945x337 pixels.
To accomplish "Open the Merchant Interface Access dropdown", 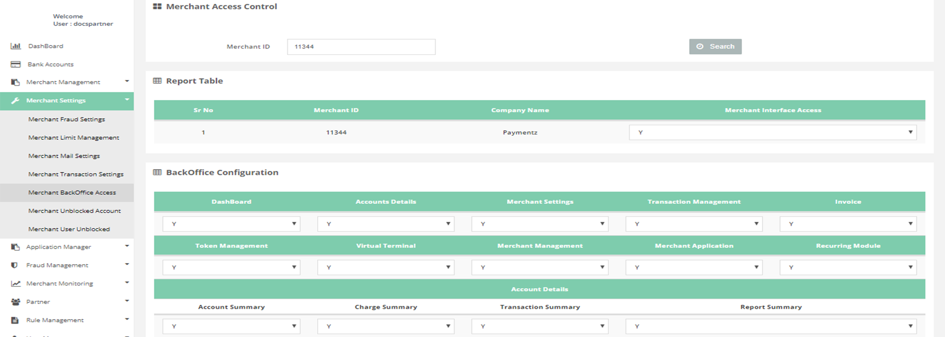I will click(772, 132).
